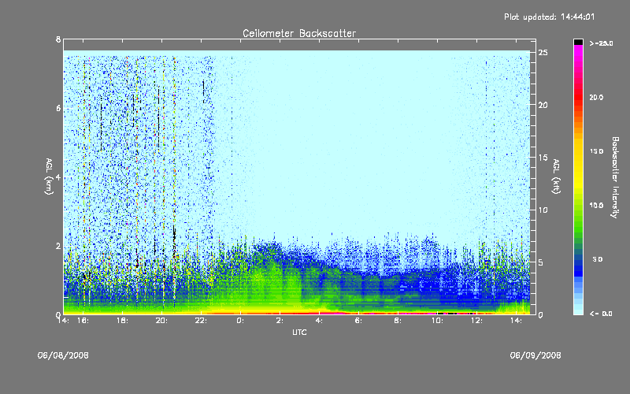Click the '25' kft tick on right axis
630x394 pixels.
[543, 53]
